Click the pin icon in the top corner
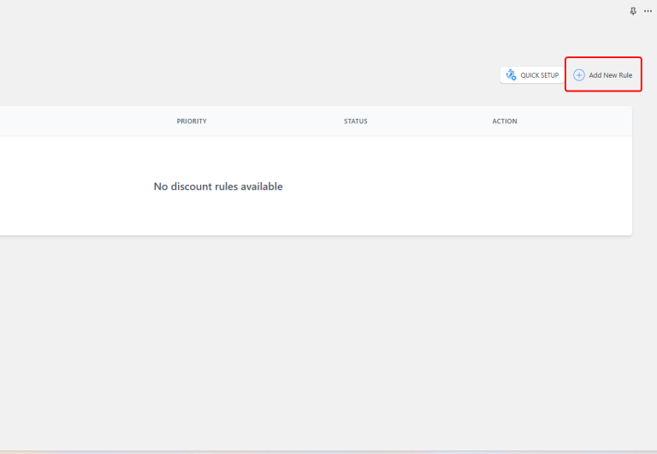The width and height of the screenshot is (657, 454). (633, 11)
